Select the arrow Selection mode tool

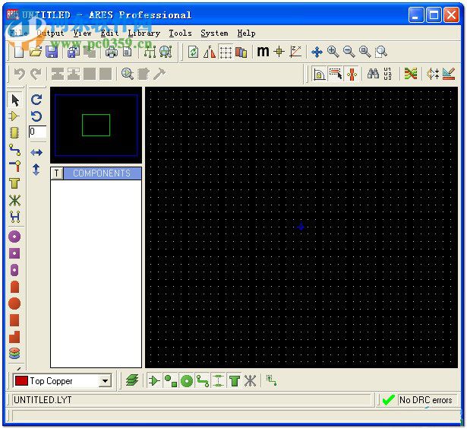[x=14, y=100]
